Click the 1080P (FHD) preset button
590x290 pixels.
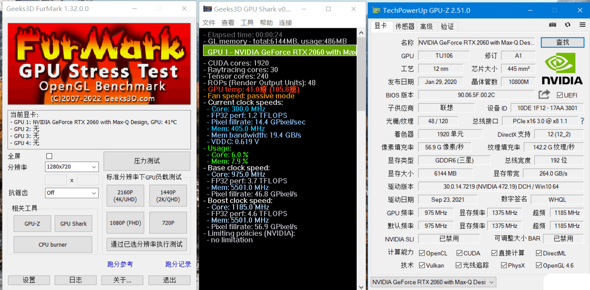(125, 223)
